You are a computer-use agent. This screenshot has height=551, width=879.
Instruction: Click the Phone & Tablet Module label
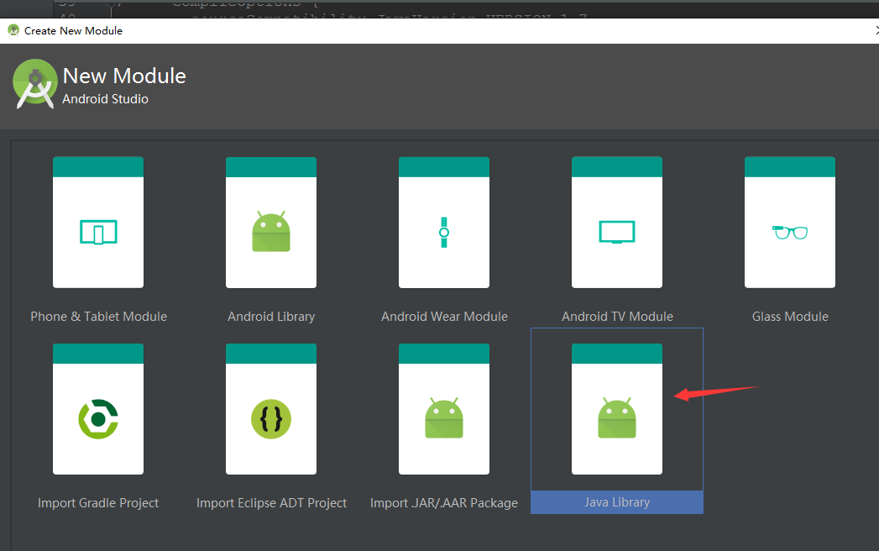(99, 317)
